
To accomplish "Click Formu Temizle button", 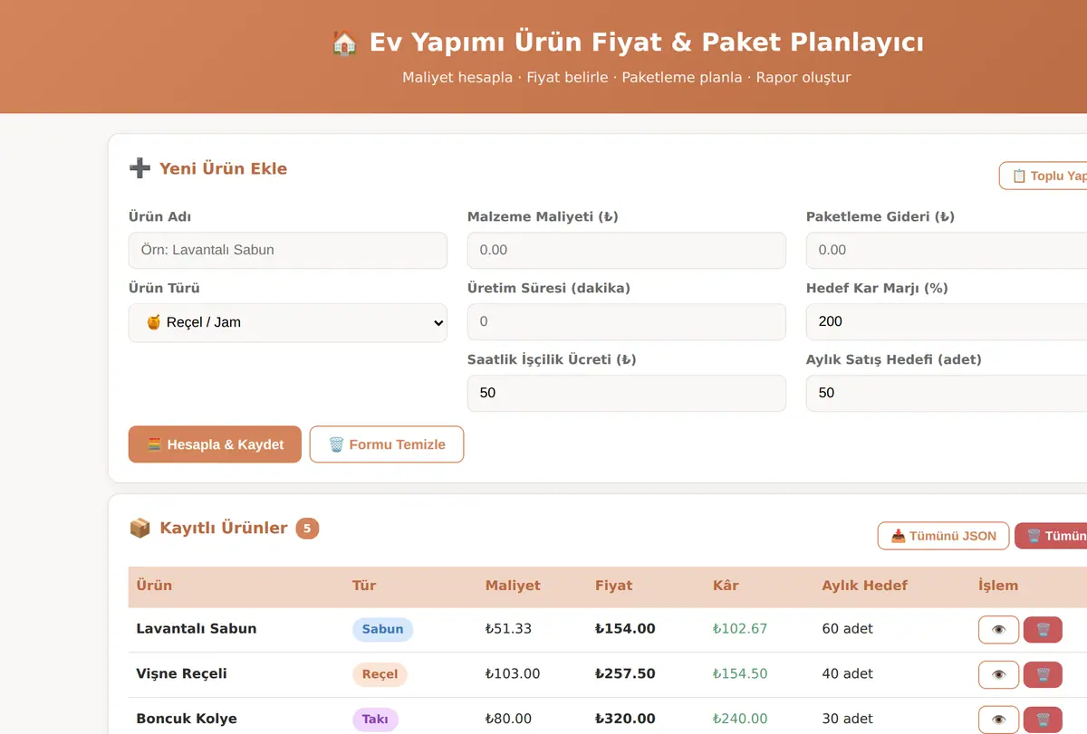I will pos(387,444).
